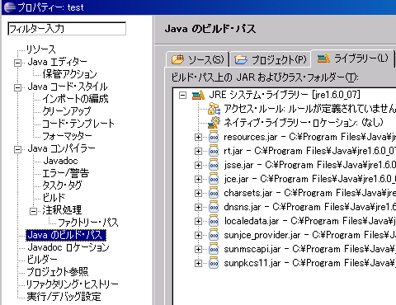This screenshot has width=396, height=305.
Task: Select the 'rt.jar' library row text
Action: coord(309,151)
